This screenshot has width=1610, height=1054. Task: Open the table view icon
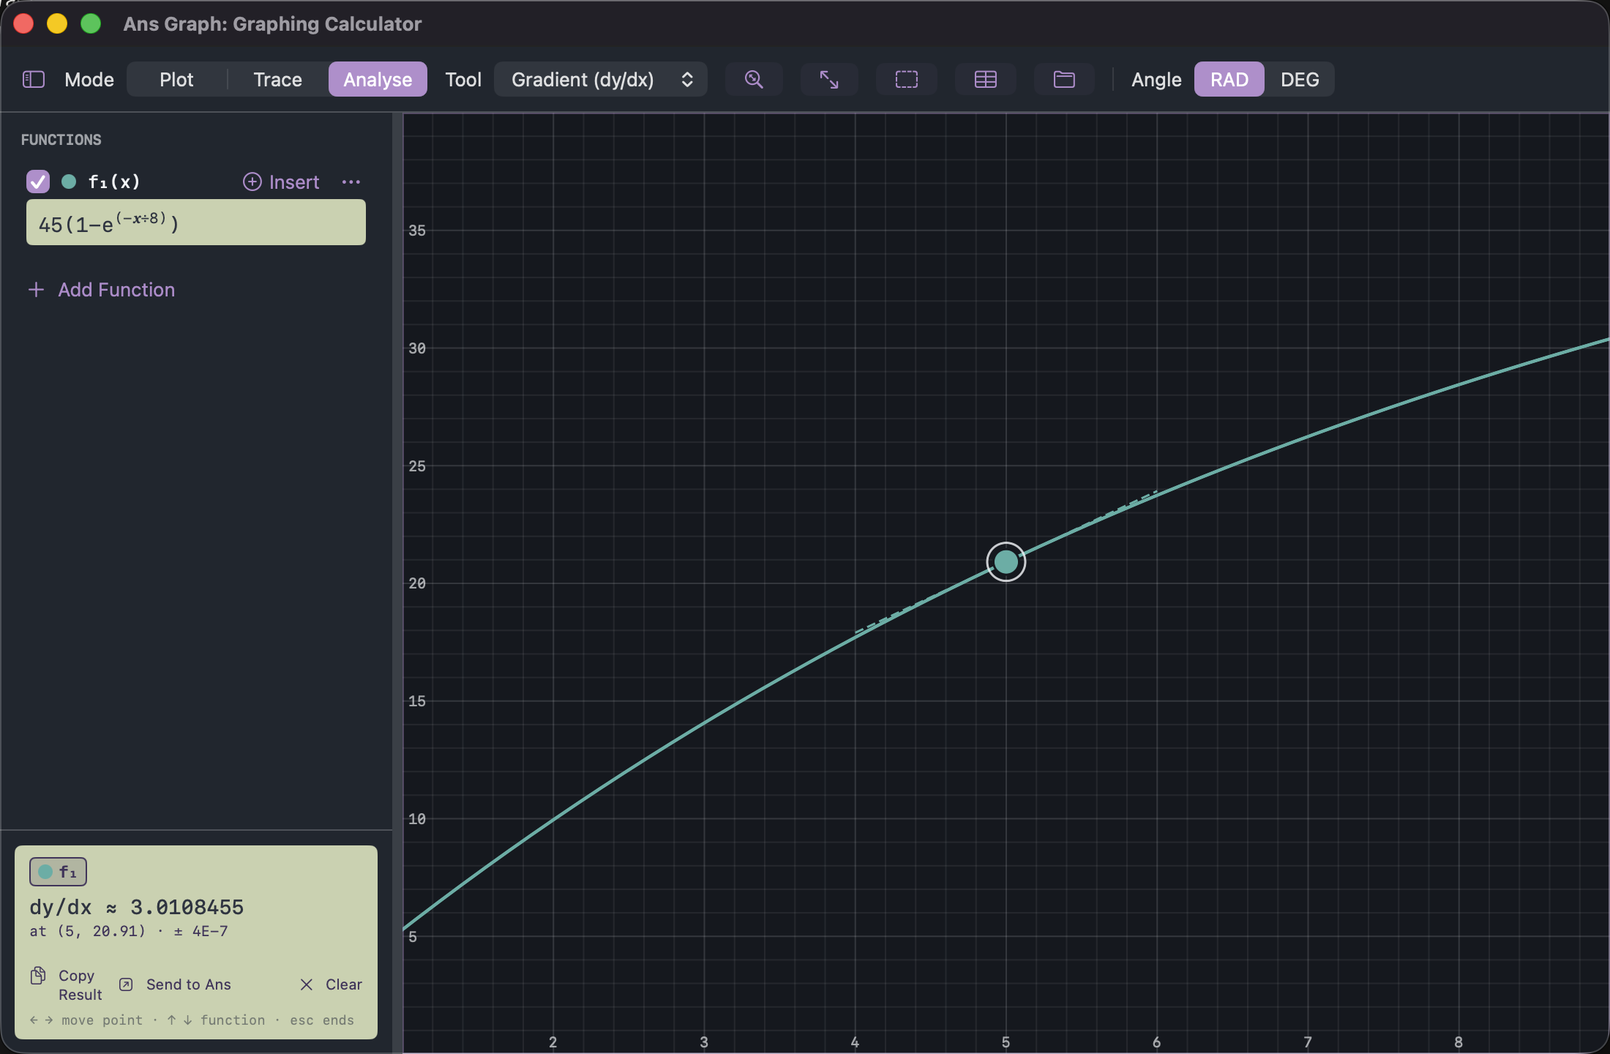986,79
